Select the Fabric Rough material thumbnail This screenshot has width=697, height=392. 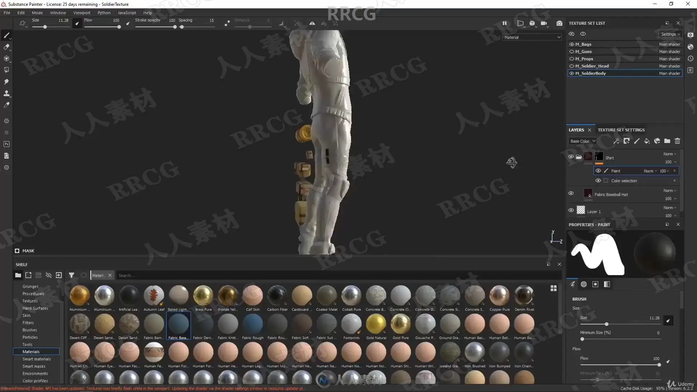pyautogui.click(x=253, y=324)
